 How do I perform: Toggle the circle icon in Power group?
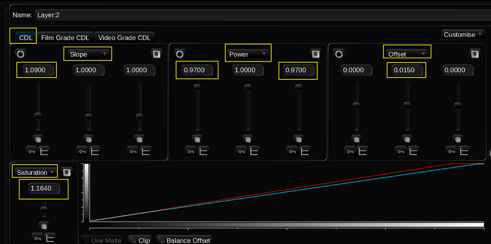pyautogui.click(x=179, y=54)
